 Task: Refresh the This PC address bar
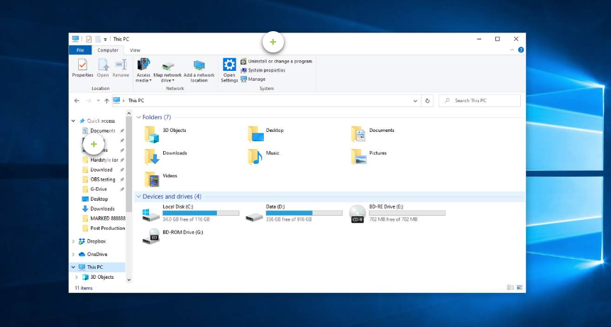427,101
